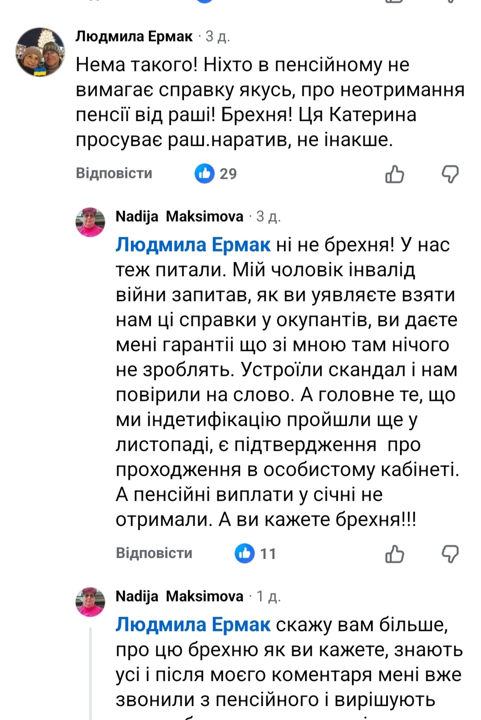Click the 3 д. timestamp beside Nadija Maksimova
The width and height of the screenshot is (481, 720).
[268, 217]
